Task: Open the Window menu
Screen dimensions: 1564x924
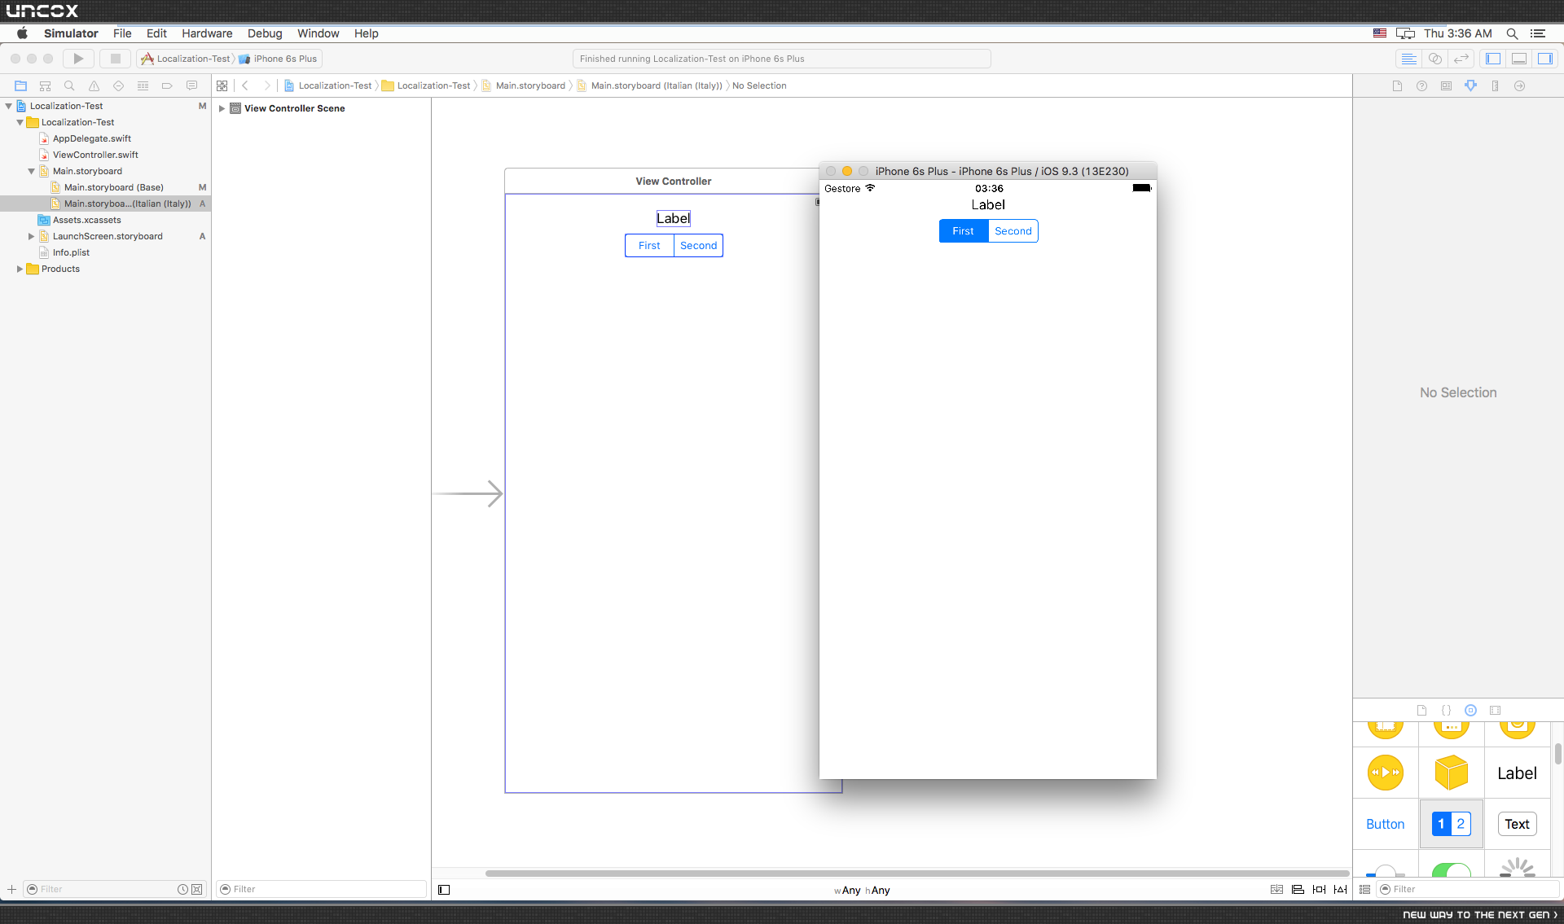Action: (x=318, y=33)
